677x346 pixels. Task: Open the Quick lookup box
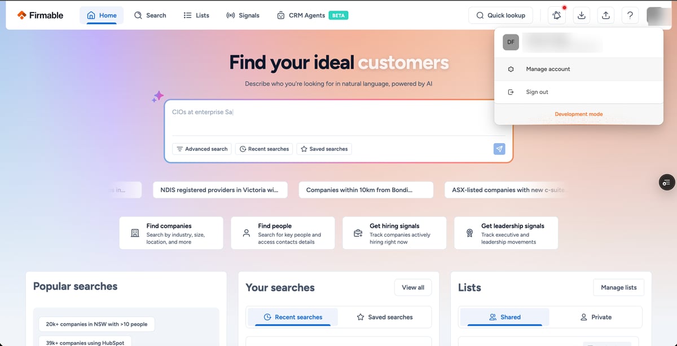pyautogui.click(x=501, y=15)
